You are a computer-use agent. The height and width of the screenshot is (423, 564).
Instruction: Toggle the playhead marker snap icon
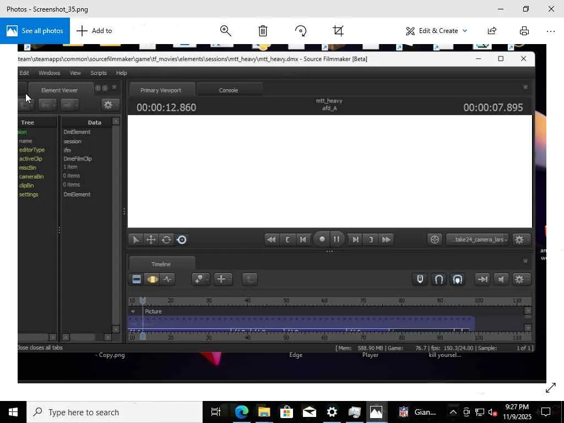pos(420,279)
